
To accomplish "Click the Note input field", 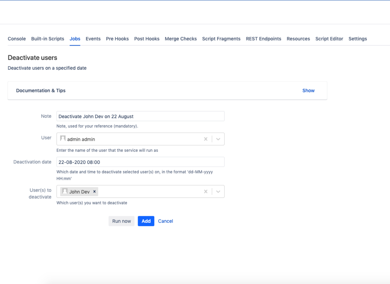I will click(140, 116).
